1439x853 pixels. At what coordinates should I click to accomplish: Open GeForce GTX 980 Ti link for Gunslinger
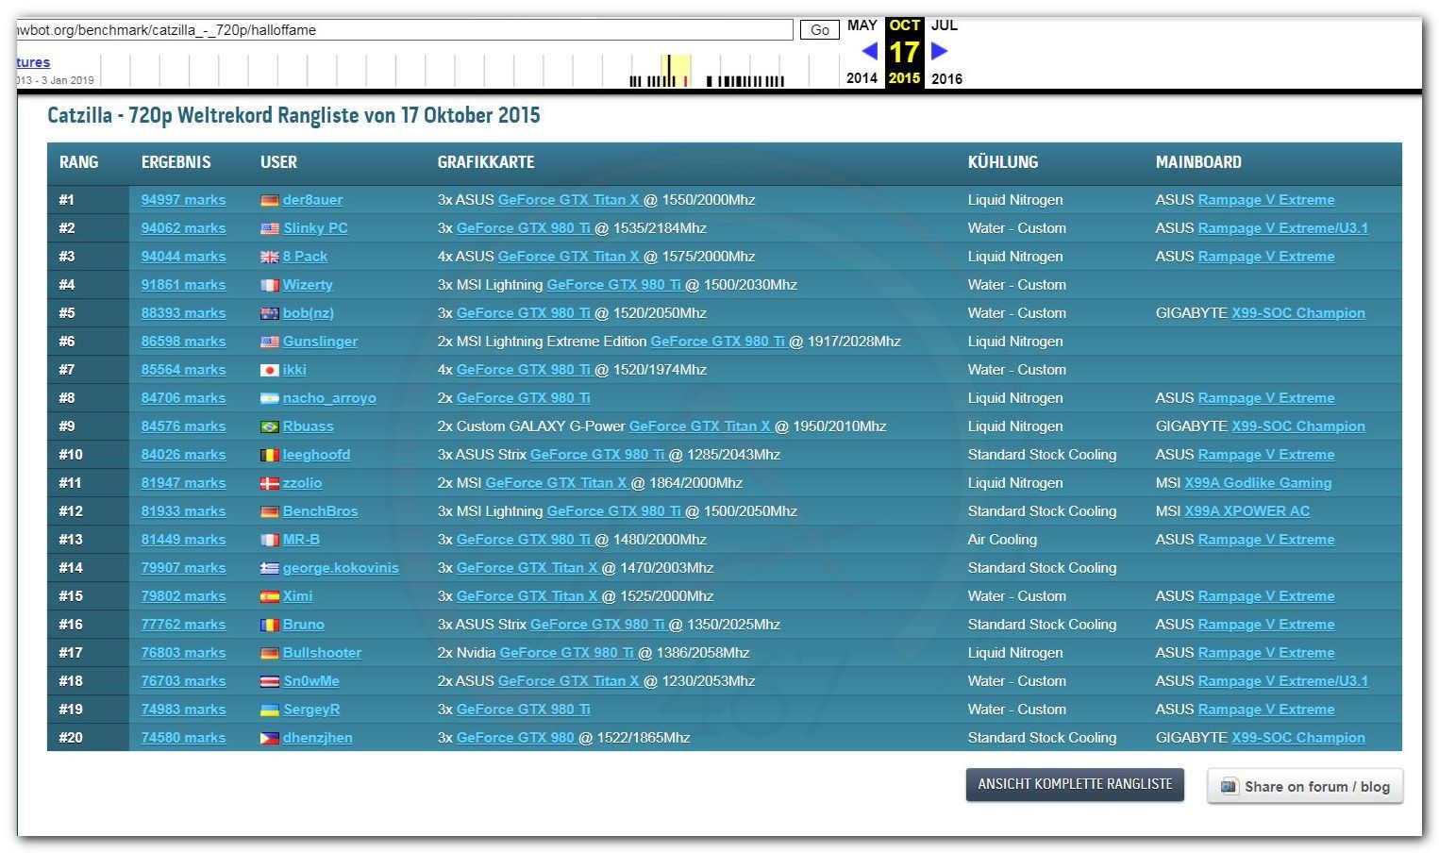click(717, 342)
